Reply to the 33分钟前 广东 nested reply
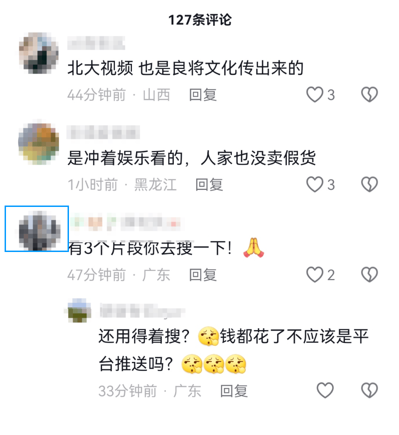Image resolution: width=399 pixels, height=435 pixels. coord(234,391)
